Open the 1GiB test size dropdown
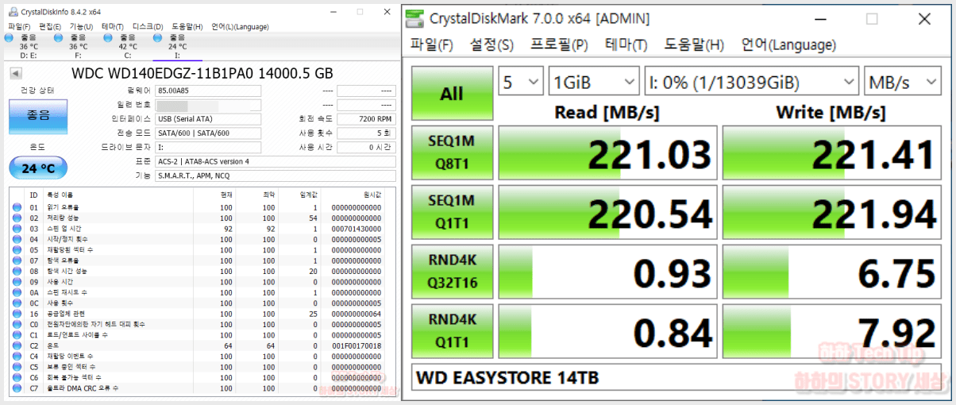The height and width of the screenshot is (405, 956). click(x=594, y=82)
